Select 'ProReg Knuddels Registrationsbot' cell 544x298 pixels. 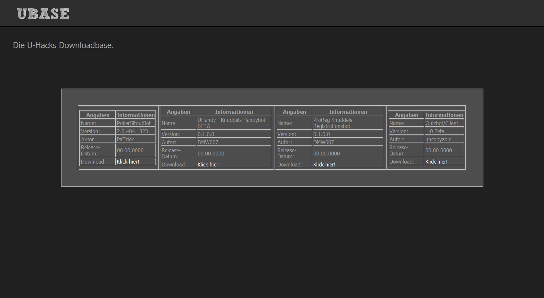coord(348,123)
